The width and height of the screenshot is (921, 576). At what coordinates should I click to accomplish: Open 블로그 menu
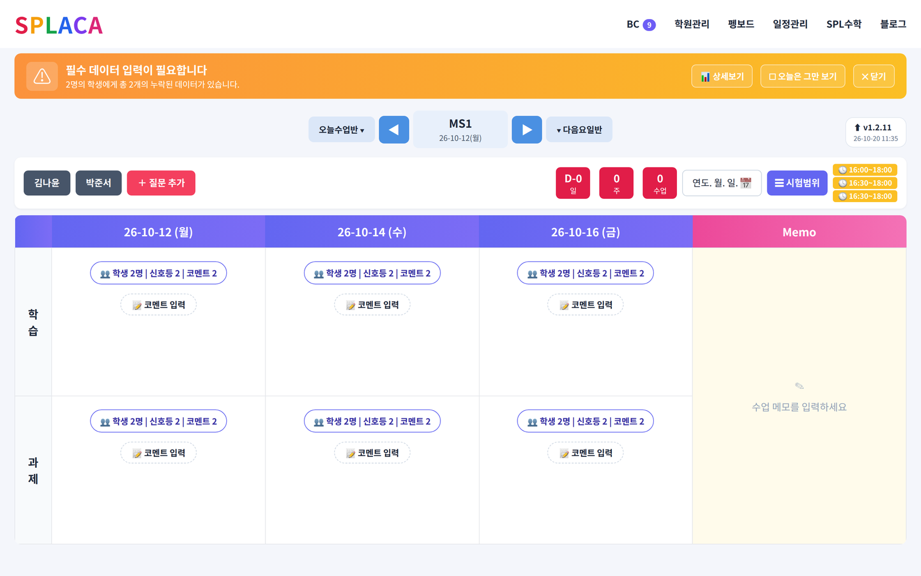click(893, 24)
